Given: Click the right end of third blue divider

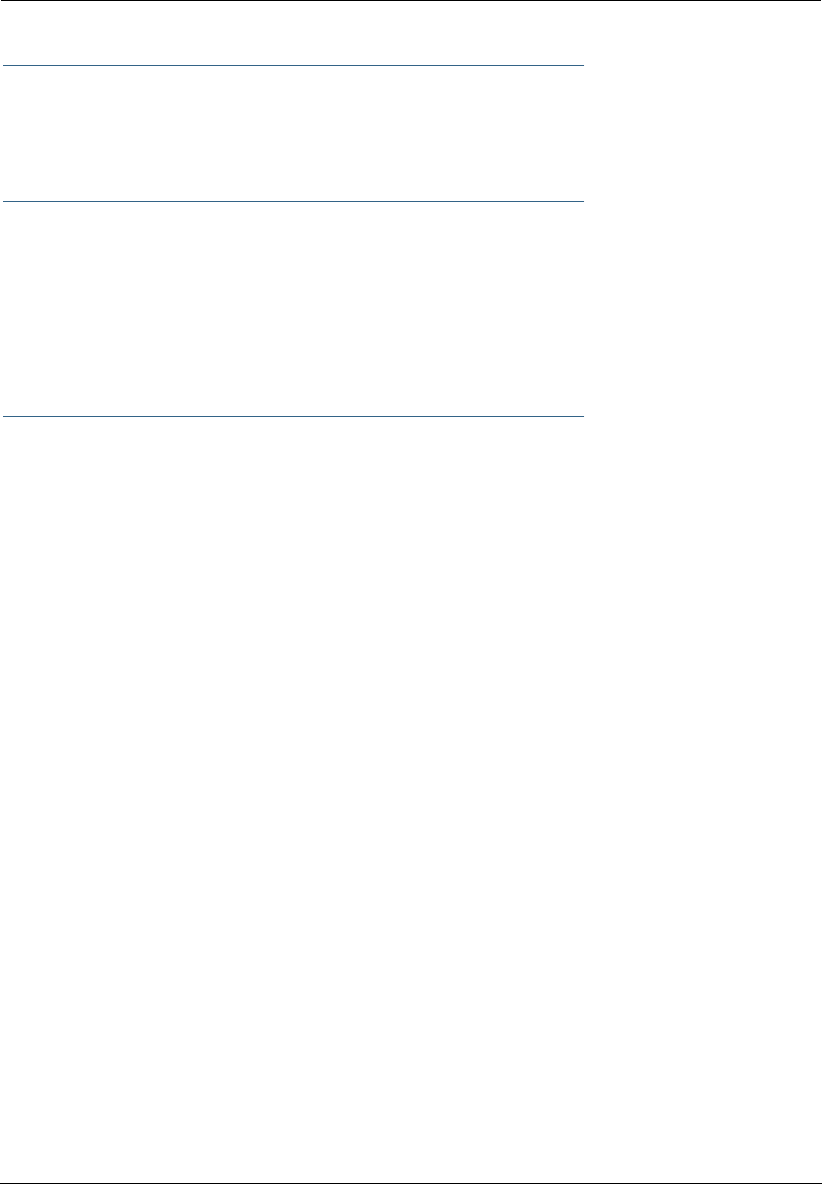Looking at the screenshot, I should click(580, 416).
